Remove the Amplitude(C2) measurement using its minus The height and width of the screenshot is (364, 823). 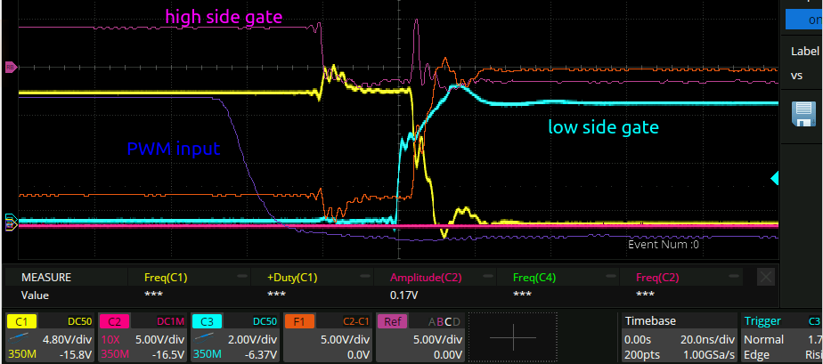coord(488,277)
